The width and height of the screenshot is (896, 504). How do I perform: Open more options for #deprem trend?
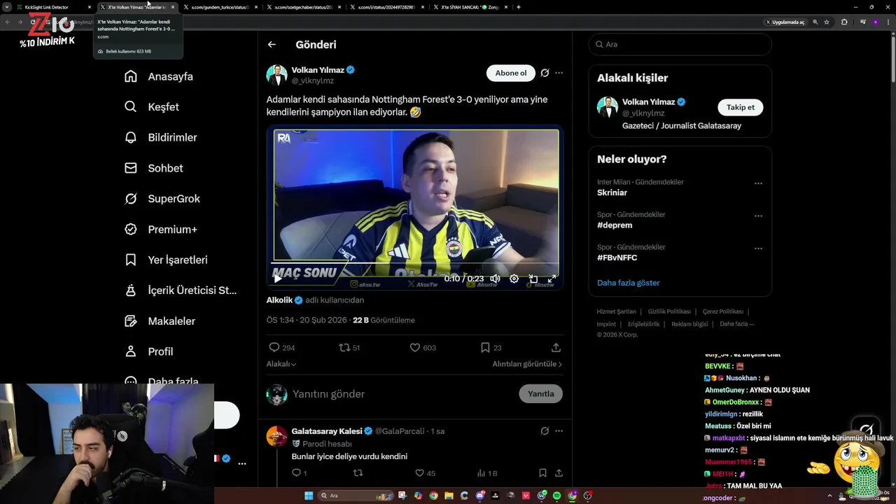[x=758, y=216]
